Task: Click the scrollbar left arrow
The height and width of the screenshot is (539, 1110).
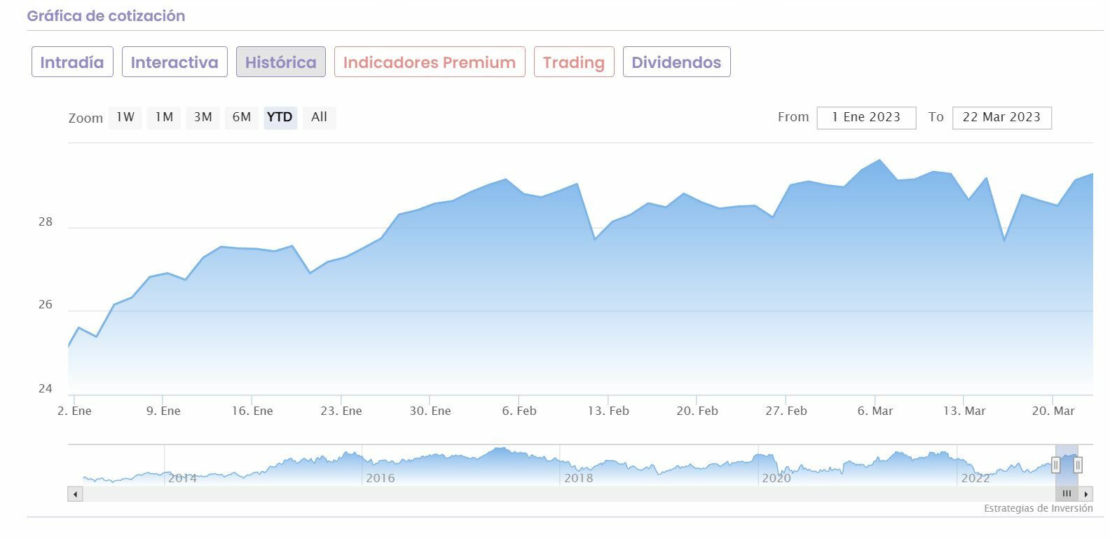Action: click(75, 494)
